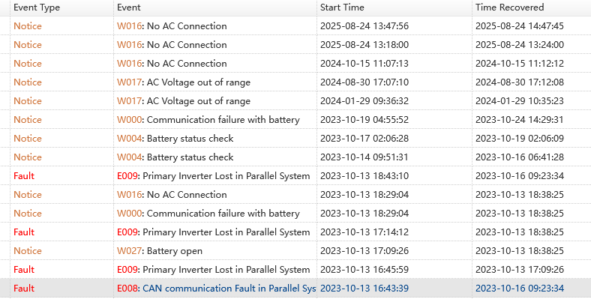Click the W016 event started 2025-08-24 13:18:00
The height and width of the screenshot is (299, 591).
(295, 45)
